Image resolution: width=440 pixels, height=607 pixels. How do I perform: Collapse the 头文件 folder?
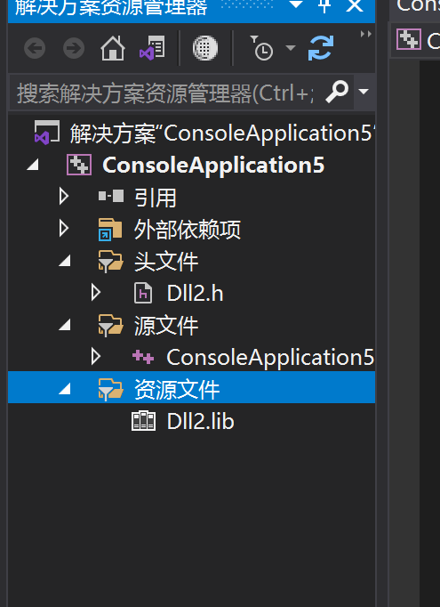[x=65, y=261]
